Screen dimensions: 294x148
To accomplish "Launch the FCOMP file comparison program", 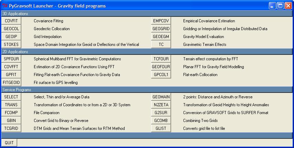I will (x=11, y=113).
